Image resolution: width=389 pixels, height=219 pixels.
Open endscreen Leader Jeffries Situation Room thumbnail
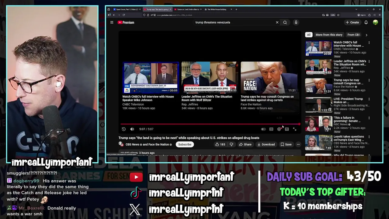click(x=210, y=77)
